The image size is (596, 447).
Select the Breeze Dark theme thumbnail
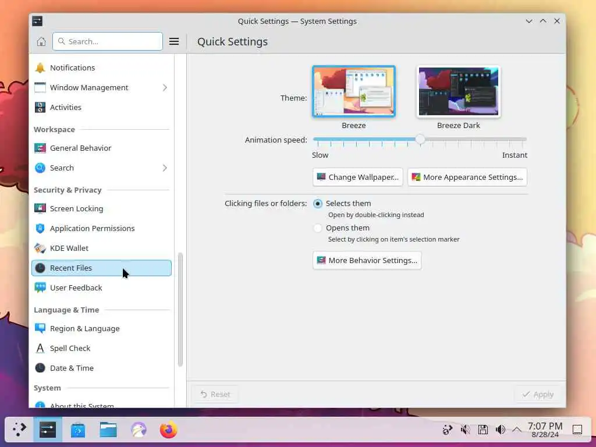tap(459, 91)
